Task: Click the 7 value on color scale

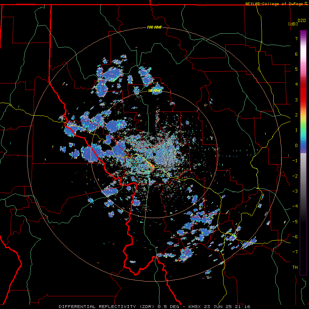Action: pos(296,38)
